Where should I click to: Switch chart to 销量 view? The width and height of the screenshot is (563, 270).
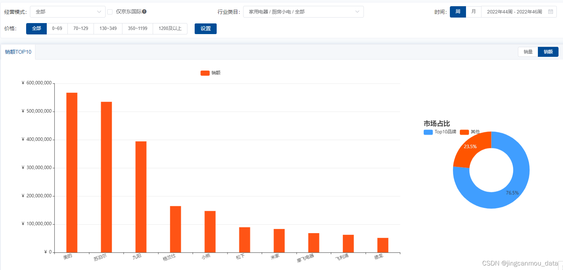[x=528, y=52]
